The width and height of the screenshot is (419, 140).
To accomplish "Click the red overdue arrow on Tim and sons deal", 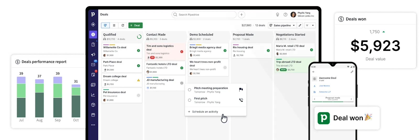I will [x=182, y=52].
